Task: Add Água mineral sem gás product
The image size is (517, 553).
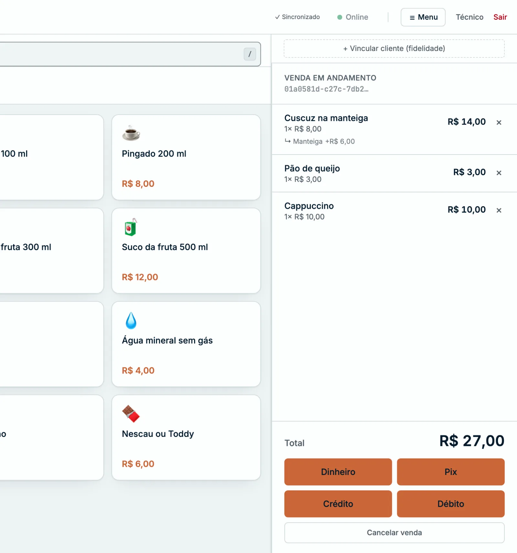Action: (186, 344)
